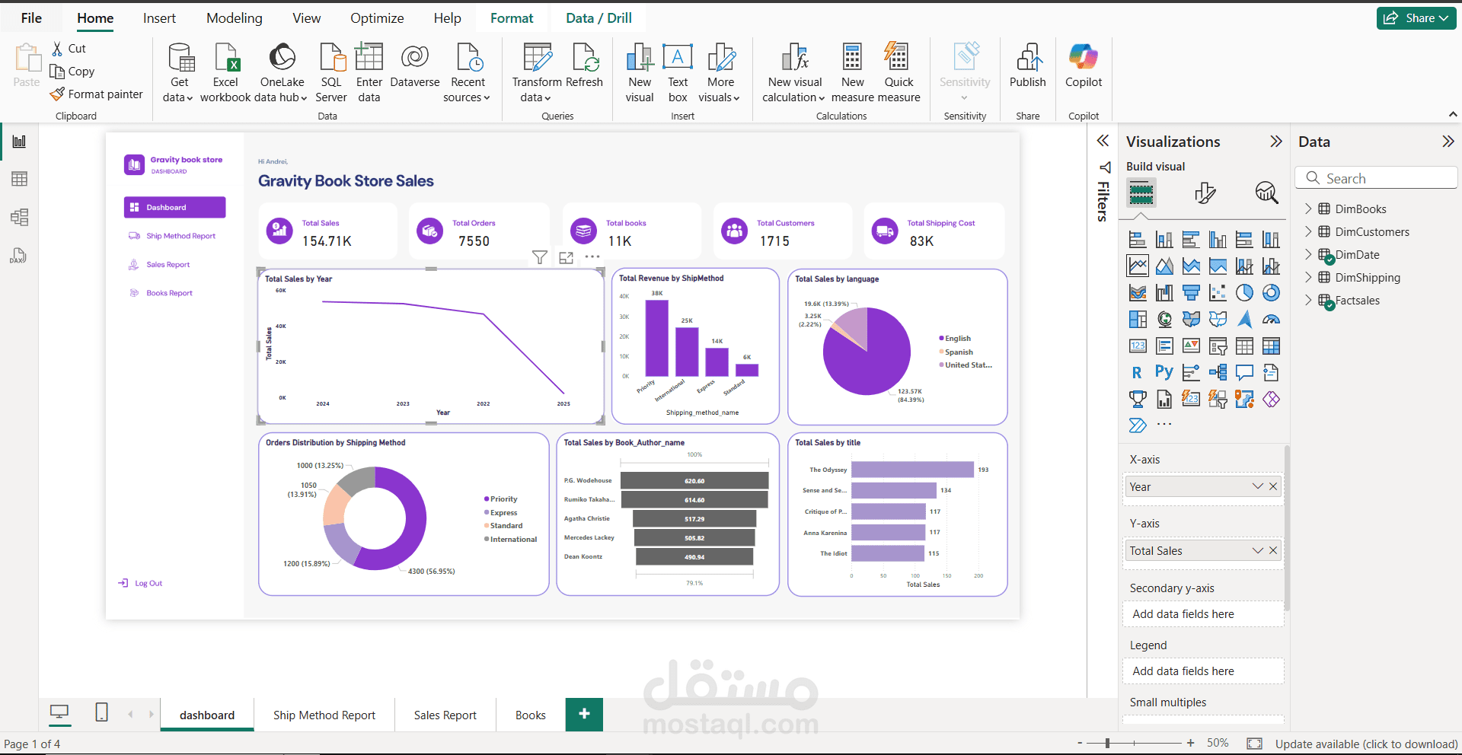Open the Optimize ribbon tab
Screen dimensions: 1462x755
377,18
